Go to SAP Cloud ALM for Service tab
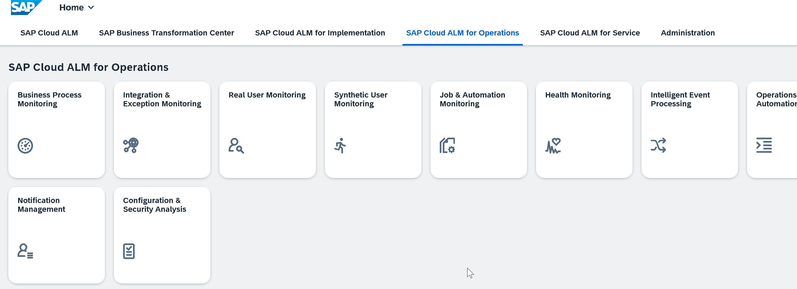 (x=590, y=33)
